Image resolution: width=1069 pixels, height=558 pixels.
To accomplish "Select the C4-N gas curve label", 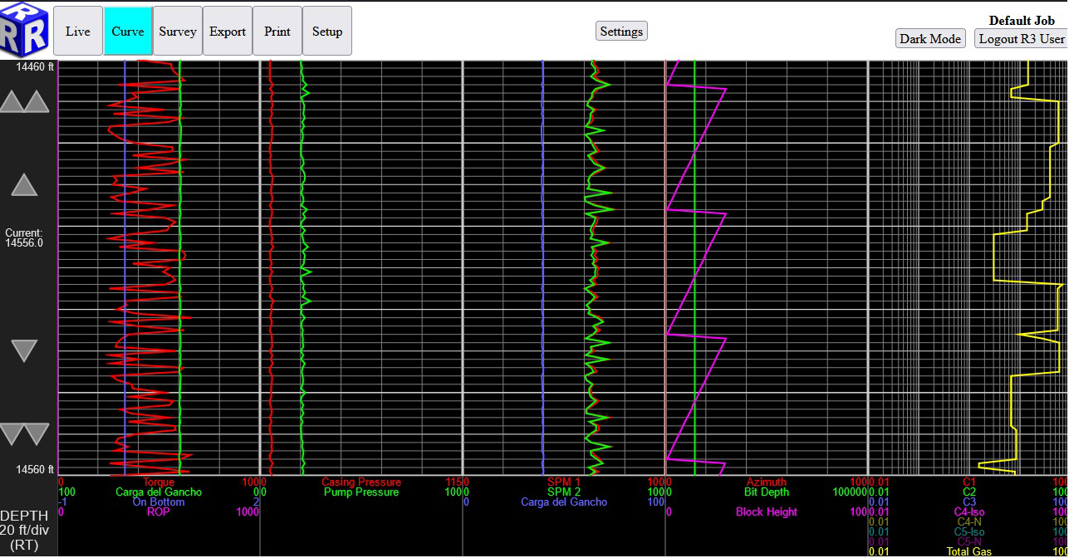I will [x=969, y=522].
